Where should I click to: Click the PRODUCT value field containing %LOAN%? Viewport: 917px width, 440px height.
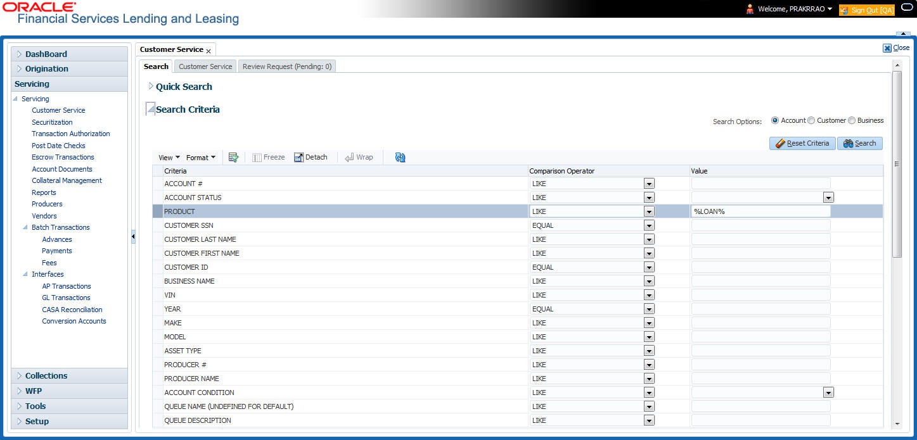[x=760, y=211]
